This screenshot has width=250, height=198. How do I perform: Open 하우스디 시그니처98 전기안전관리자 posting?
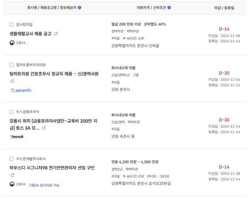pyautogui.click(x=52, y=168)
